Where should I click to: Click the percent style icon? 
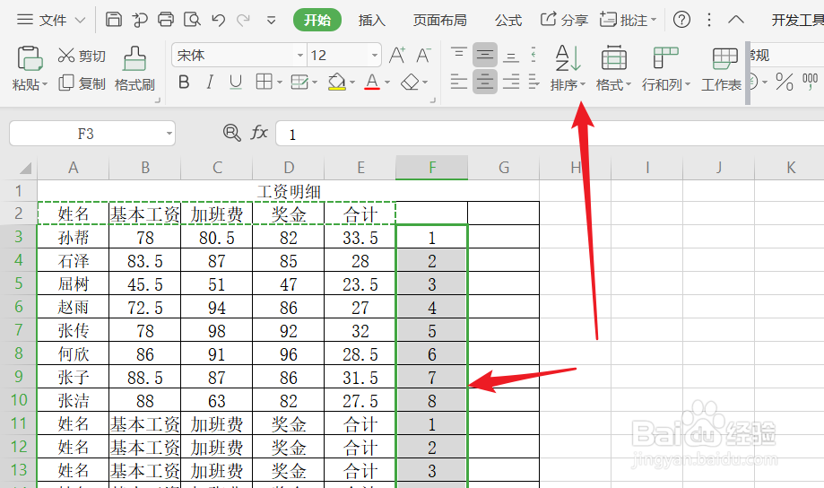pos(784,82)
